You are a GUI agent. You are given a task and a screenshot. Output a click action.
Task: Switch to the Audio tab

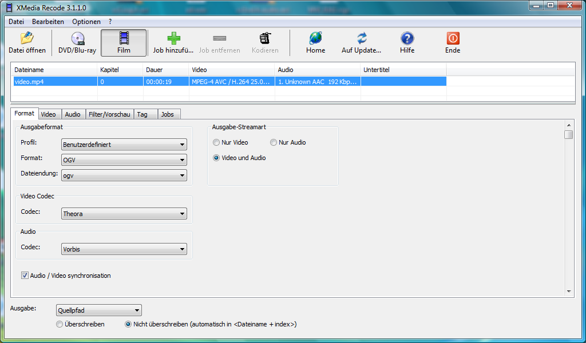[73, 114]
